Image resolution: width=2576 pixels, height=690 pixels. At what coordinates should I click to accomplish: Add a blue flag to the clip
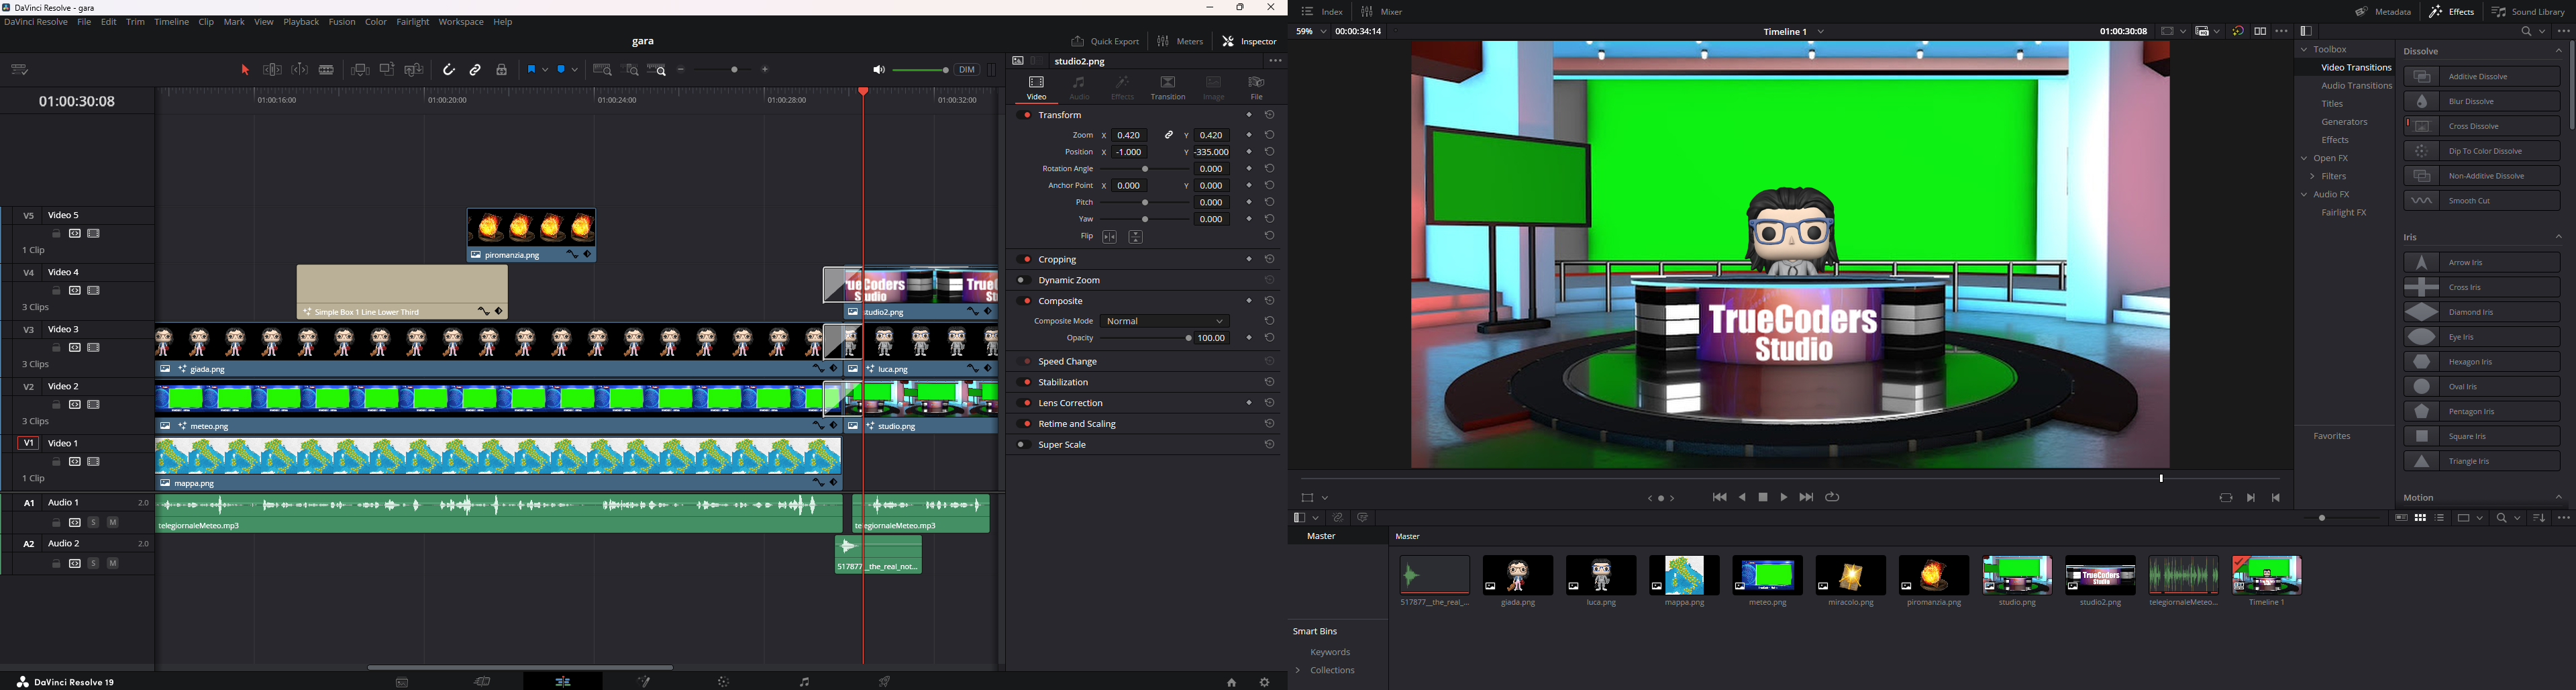click(x=533, y=70)
